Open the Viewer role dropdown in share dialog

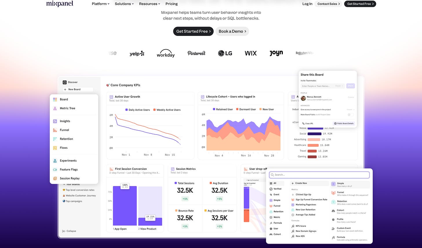339,86
